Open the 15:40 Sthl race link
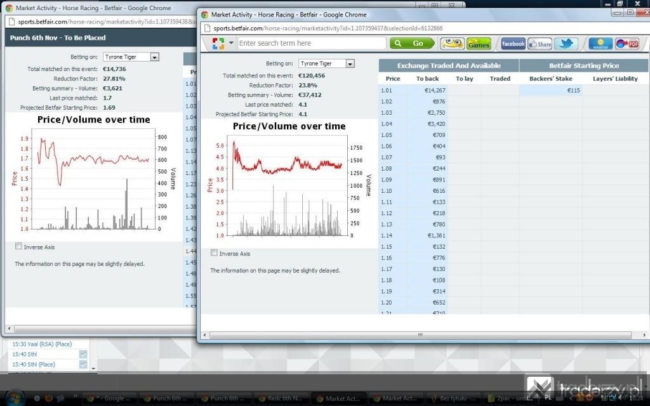Image resolution: width=650 pixels, height=406 pixels. coord(25,354)
